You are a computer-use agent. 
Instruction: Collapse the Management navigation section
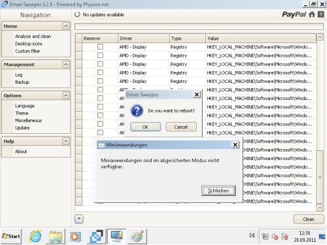(65, 64)
